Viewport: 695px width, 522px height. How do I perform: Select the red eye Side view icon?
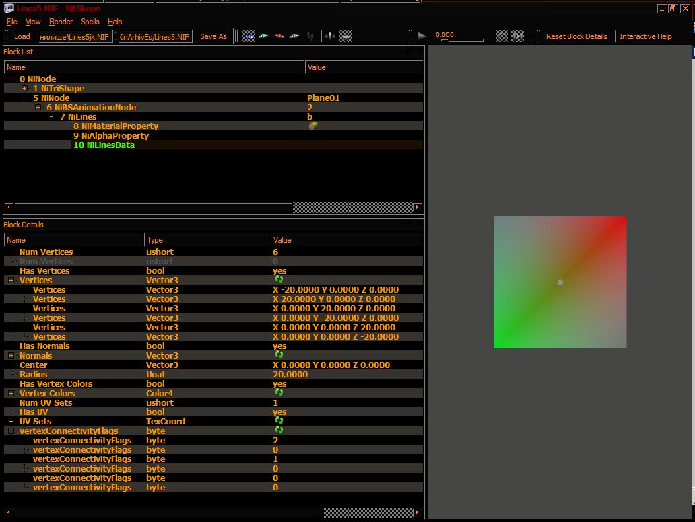point(279,36)
